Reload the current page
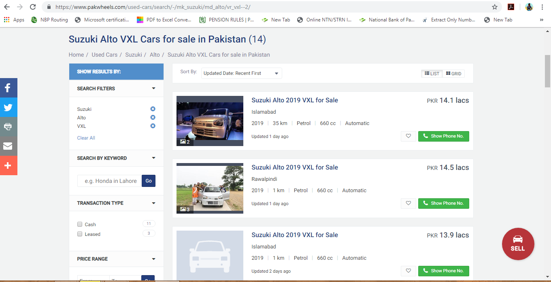Screen dimensions: 551x282 tap(33, 7)
